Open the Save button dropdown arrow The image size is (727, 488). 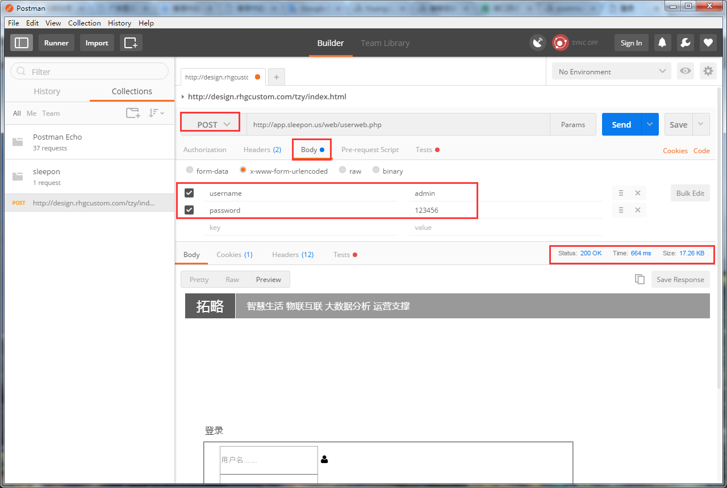click(x=701, y=124)
